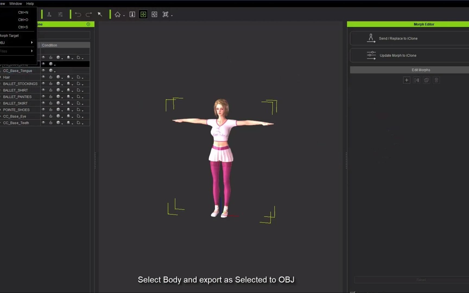This screenshot has width=469, height=293.
Task: Select the Scale transform icon
Action: click(x=166, y=14)
